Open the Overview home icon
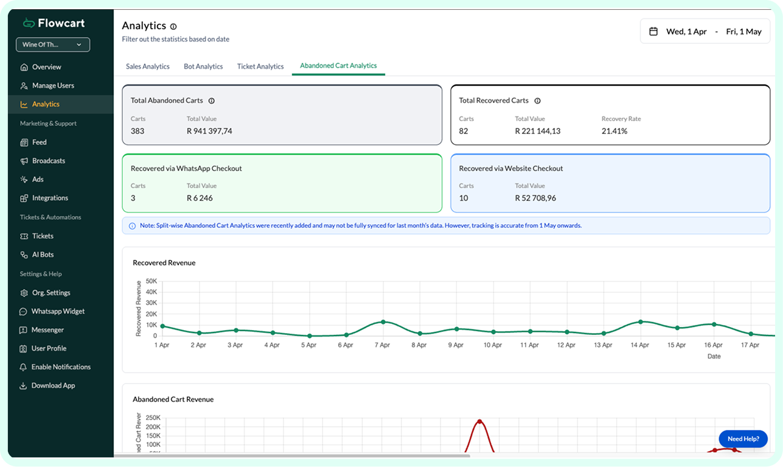 (x=24, y=67)
